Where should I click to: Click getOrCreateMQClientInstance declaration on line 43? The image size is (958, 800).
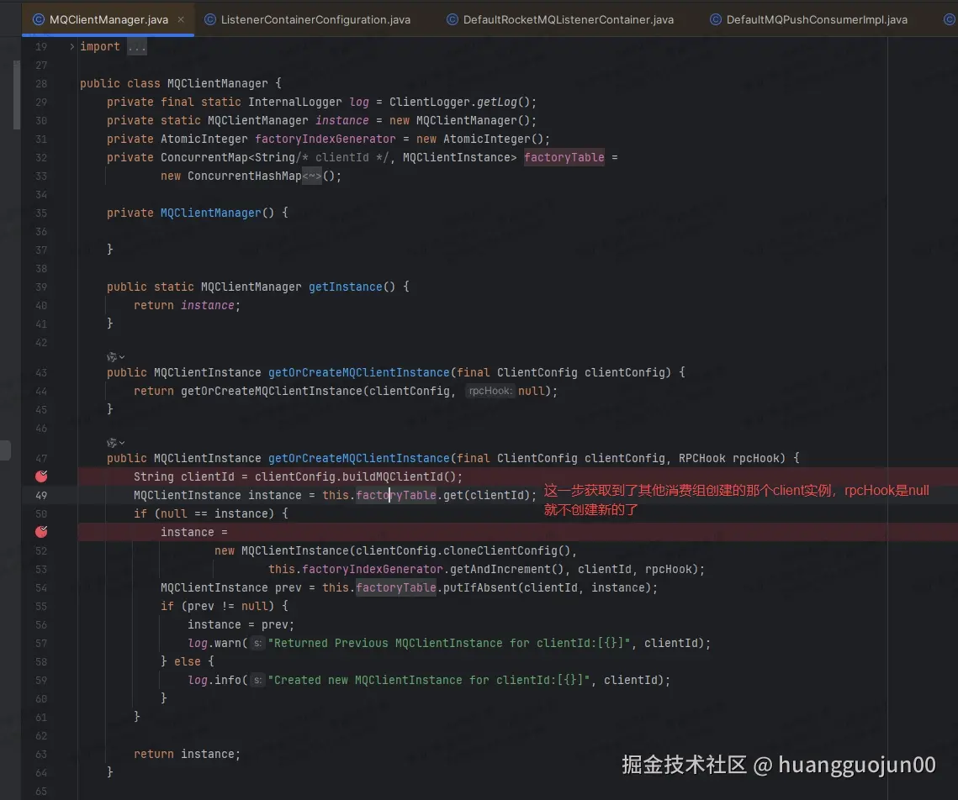358,373
